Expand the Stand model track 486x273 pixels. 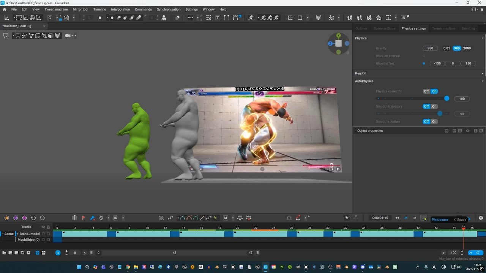(x=17, y=234)
